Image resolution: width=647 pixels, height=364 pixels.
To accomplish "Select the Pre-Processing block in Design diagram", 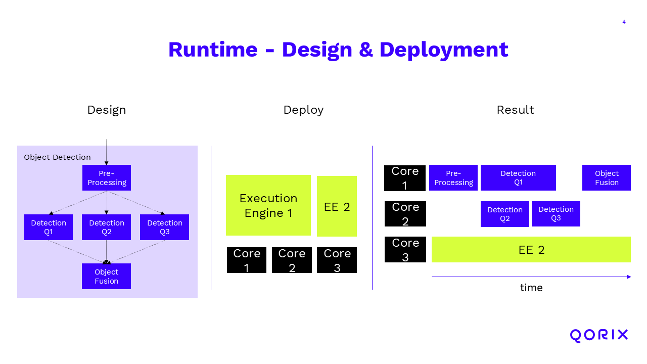I will click(x=107, y=178).
